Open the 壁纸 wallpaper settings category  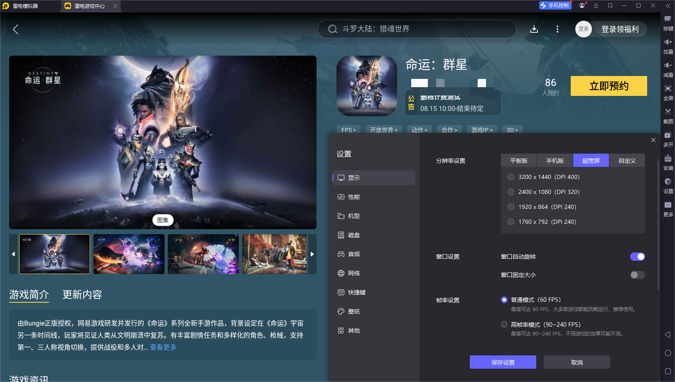pyautogui.click(x=354, y=311)
